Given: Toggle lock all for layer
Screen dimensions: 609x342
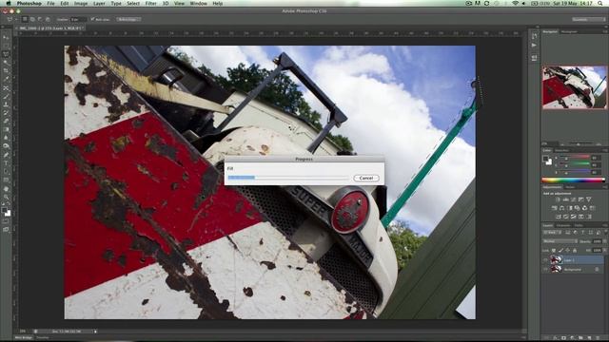Looking at the screenshot, I should (575, 251).
